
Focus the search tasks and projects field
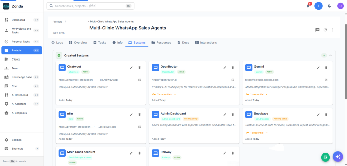click(90, 6)
